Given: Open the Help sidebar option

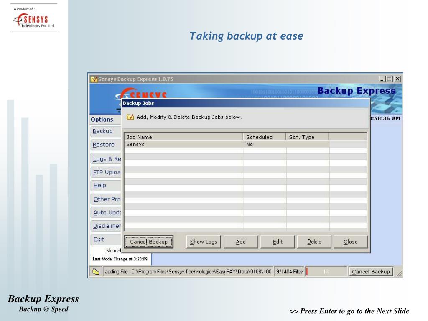Looking at the screenshot, I should [x=106, y=185].
